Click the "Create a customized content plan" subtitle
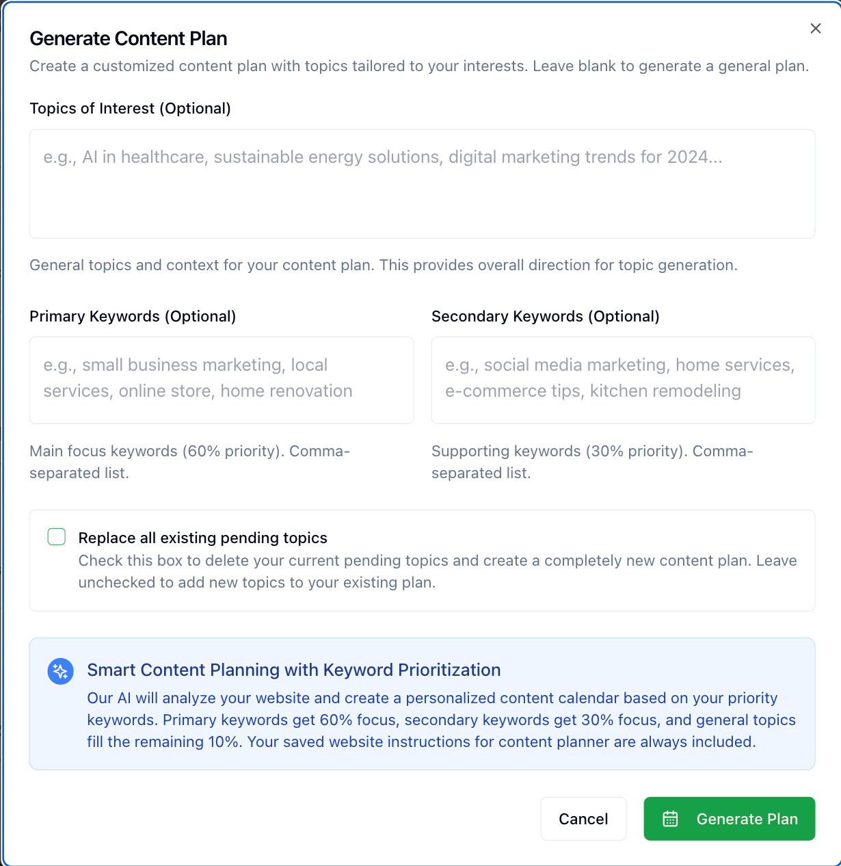Viewport: 841px width, 866px height. pos(418,66)
